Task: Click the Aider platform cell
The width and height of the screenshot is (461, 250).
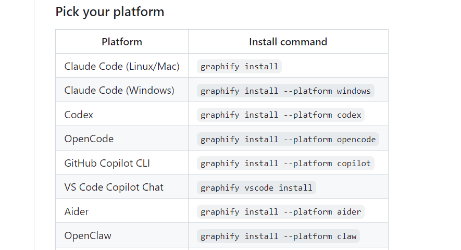Action: pos(122,211)
